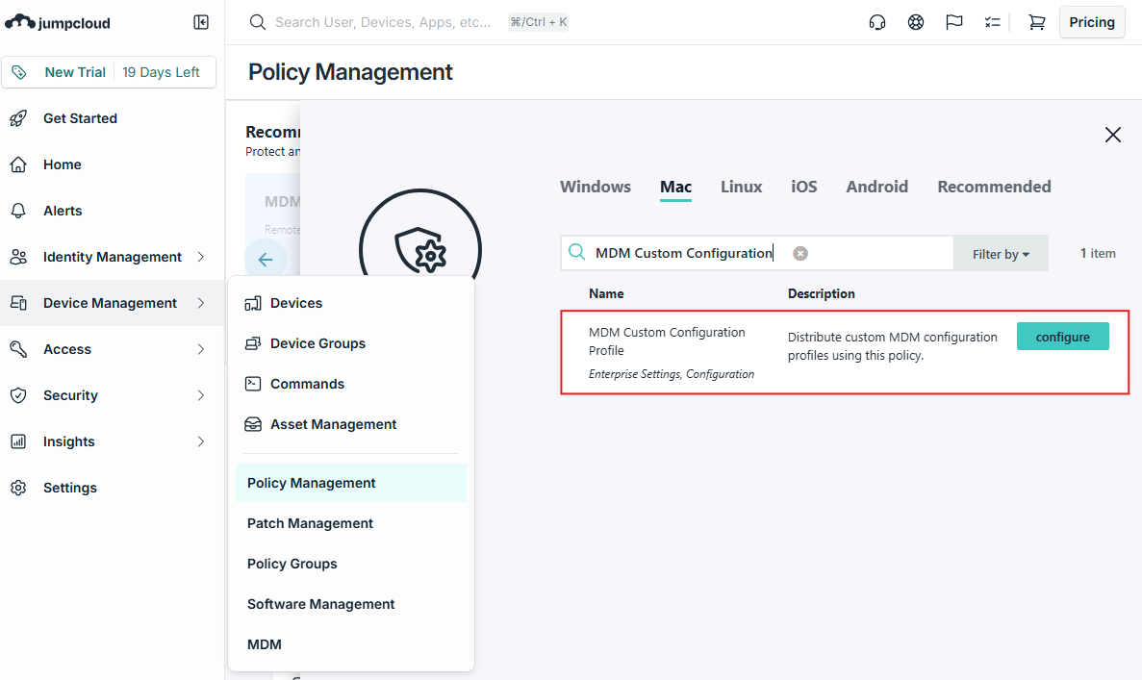Expand Security chevron

click(x=201, y=395)
